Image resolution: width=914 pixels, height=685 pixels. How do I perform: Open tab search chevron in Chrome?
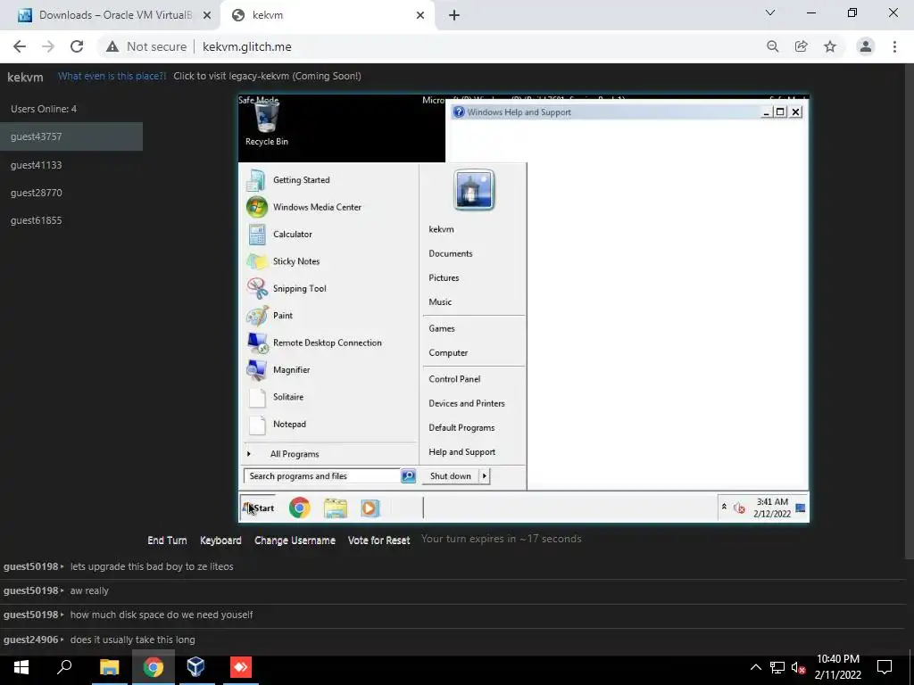(x=770, y=12)
